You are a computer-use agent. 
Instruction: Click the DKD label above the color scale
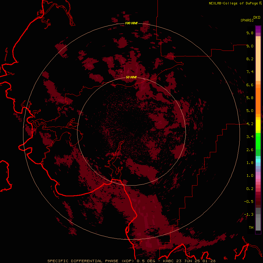[257, 18]
